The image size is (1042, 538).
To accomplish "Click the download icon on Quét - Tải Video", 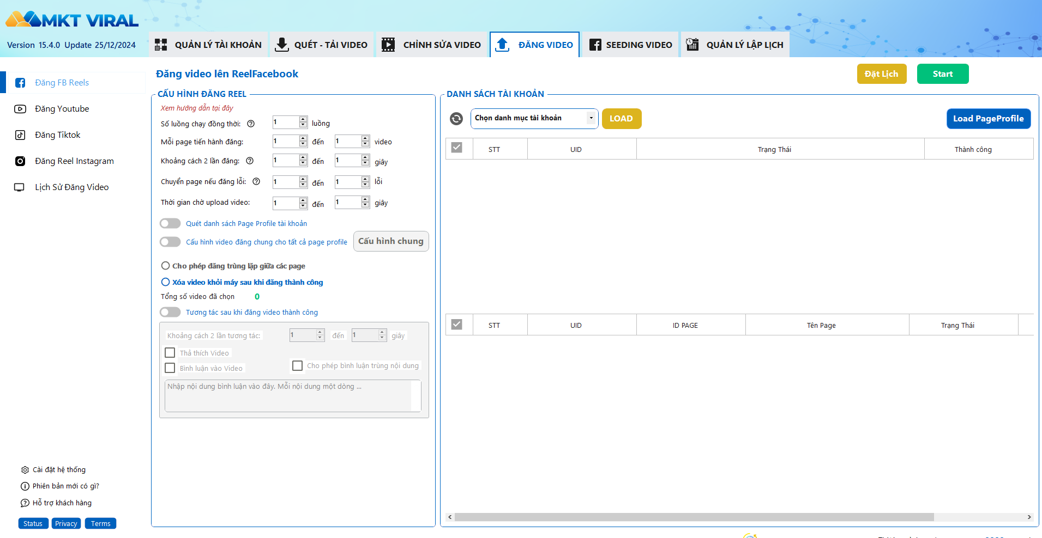I will (282, 45).
